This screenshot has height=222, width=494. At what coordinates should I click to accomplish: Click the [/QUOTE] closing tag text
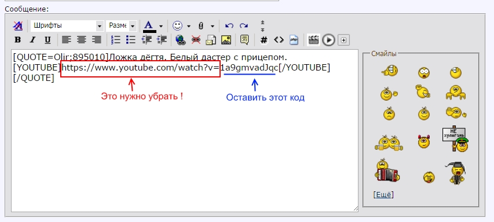pos(34,78)
